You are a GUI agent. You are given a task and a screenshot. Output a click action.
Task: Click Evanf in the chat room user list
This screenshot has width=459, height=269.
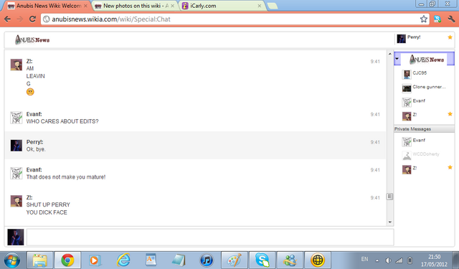click(x=419, y=100)
